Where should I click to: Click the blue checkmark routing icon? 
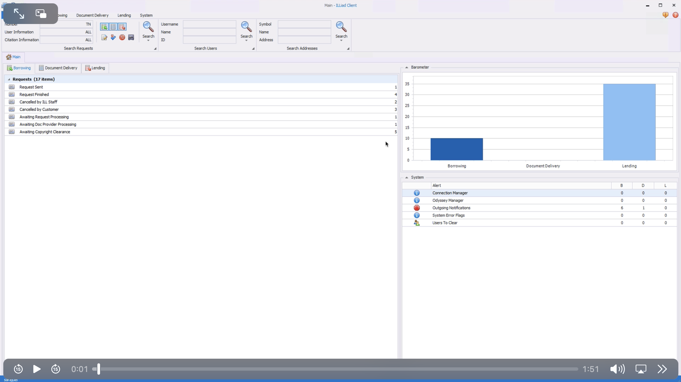(113, 37)
